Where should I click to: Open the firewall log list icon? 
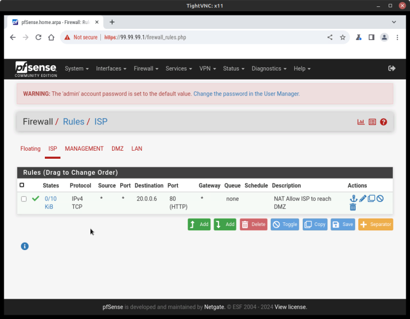372,122
